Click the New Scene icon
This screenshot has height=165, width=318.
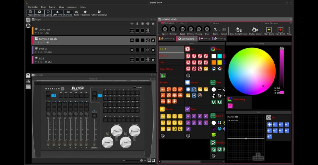pyautogui.click(x=269, y=30)
